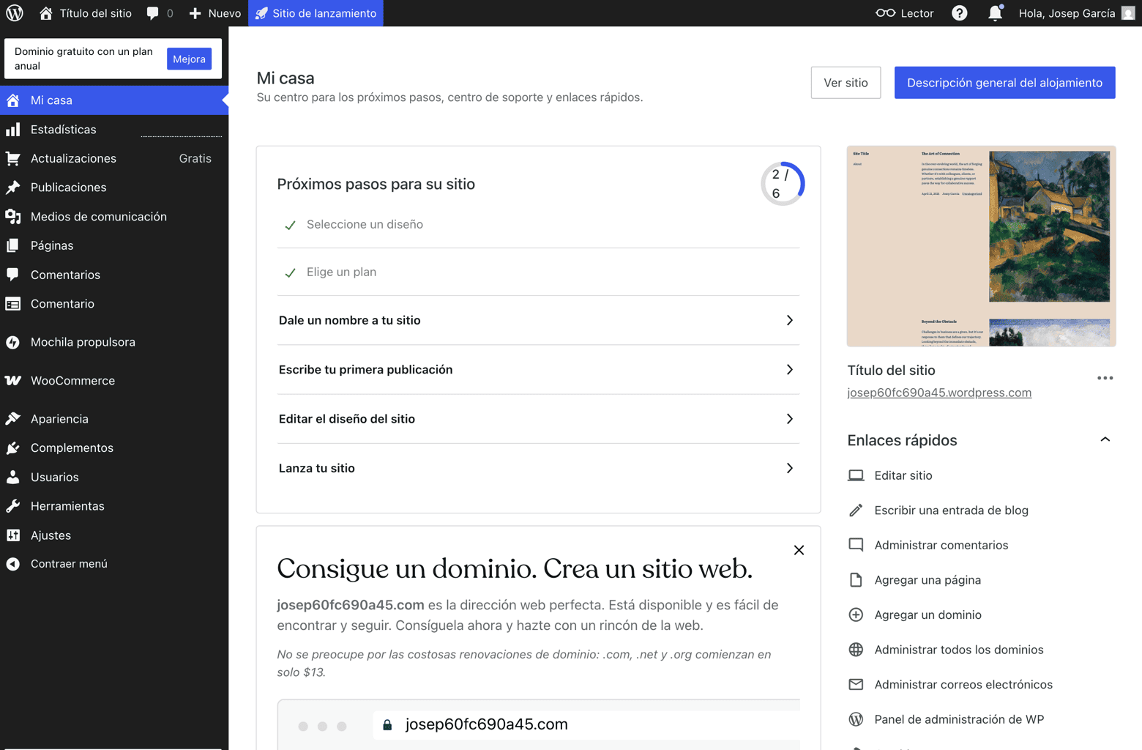Click the envelope icon for managing emails
The width and height of the screenshot is (1142, 750).
(x=856, y=684)
